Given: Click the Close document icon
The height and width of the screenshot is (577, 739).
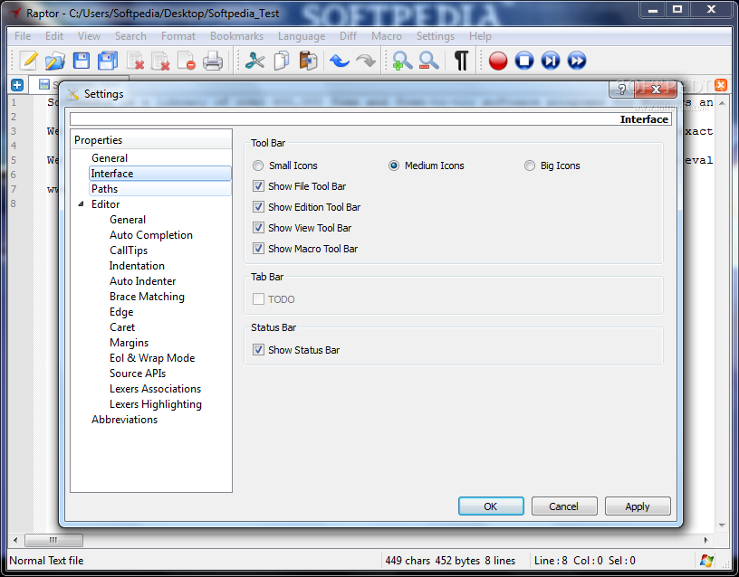Looking at the screenshot, I should click(135, 61).
